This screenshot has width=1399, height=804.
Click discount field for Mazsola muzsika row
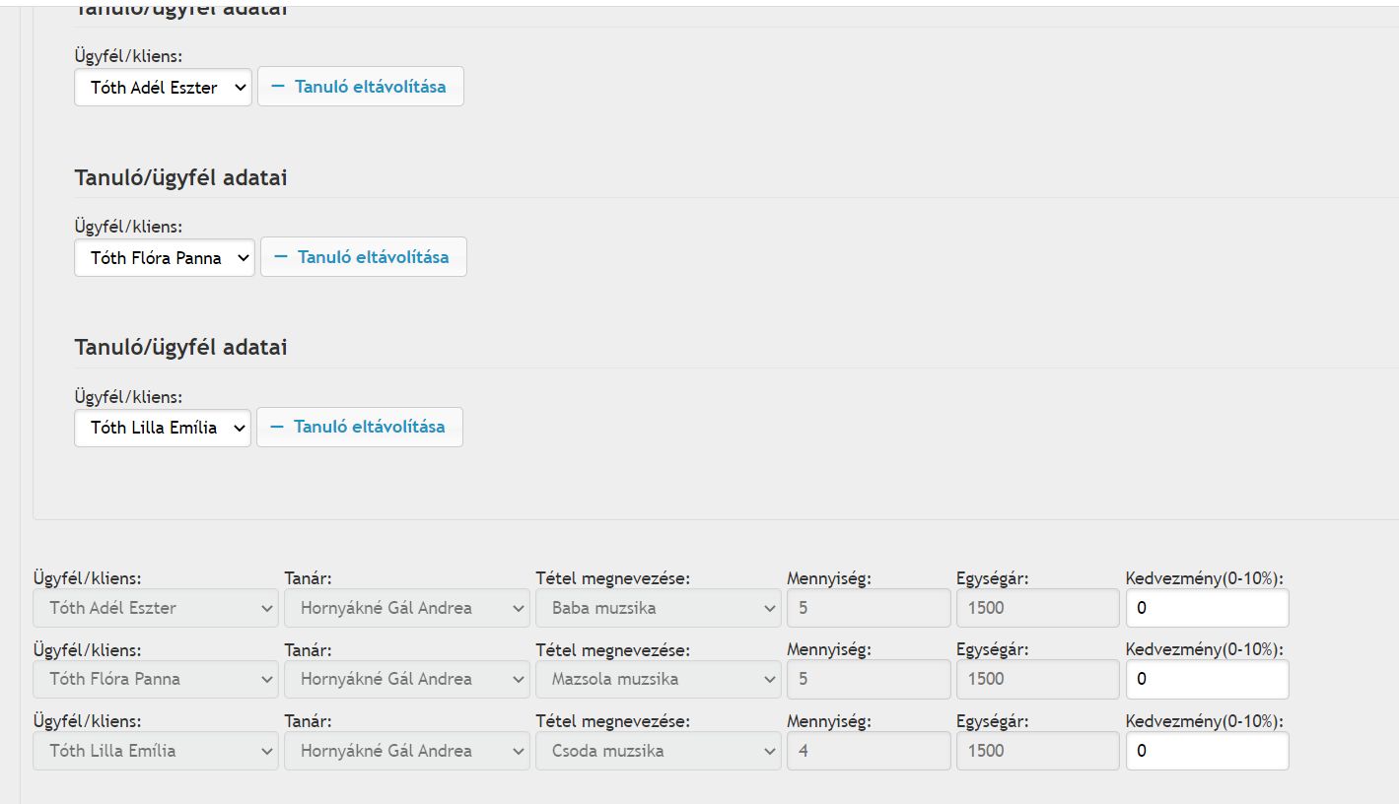[1207, 679]
